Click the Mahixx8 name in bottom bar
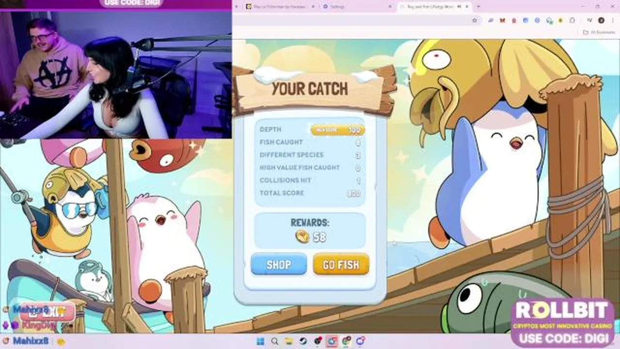 click(x=31, y=341)
